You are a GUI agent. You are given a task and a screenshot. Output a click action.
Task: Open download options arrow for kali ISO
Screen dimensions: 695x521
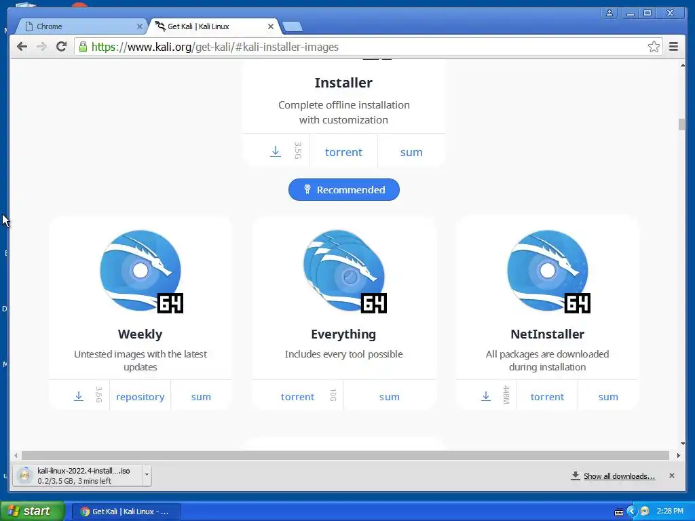click(147, 476)
